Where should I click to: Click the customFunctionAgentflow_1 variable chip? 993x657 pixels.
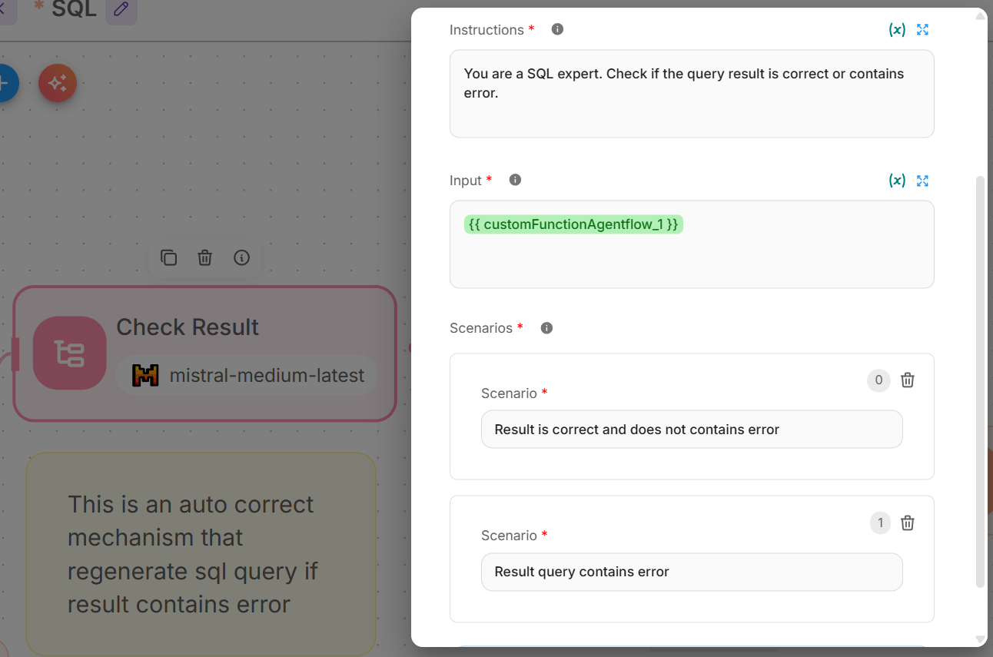click(573, 224)
